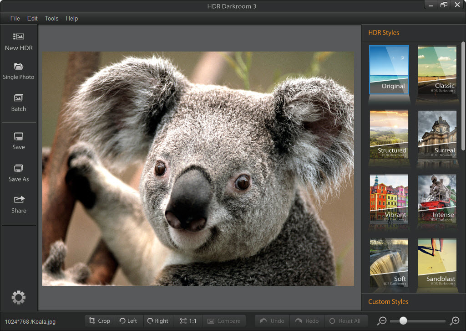Restore down the HDR Darkroom window

pyautogui.click(x=444, y=5)
